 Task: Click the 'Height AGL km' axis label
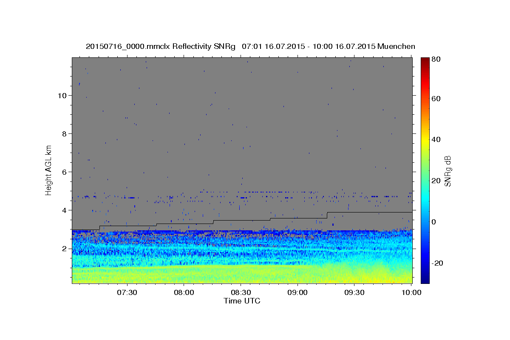pos(48,170)
